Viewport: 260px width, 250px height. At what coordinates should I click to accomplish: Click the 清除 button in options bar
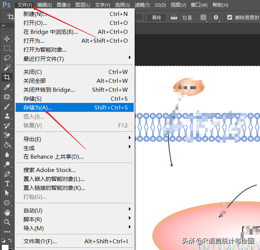click(x=156, y=17)
